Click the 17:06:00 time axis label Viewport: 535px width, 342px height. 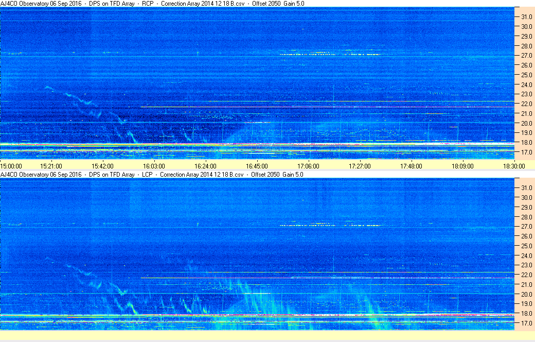(308, 166)
